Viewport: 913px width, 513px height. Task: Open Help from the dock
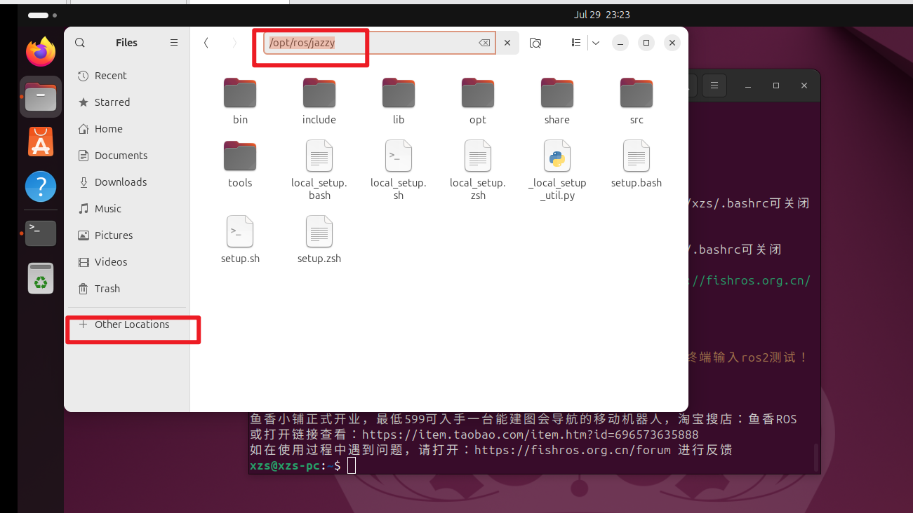click(41, 187)
